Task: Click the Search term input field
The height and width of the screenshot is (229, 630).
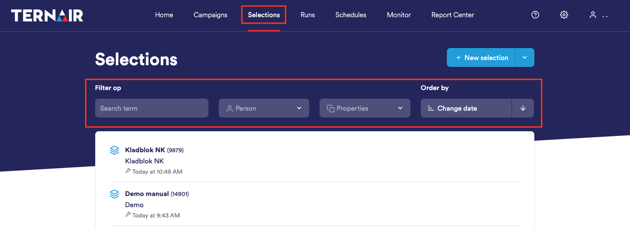Action: 151,108
